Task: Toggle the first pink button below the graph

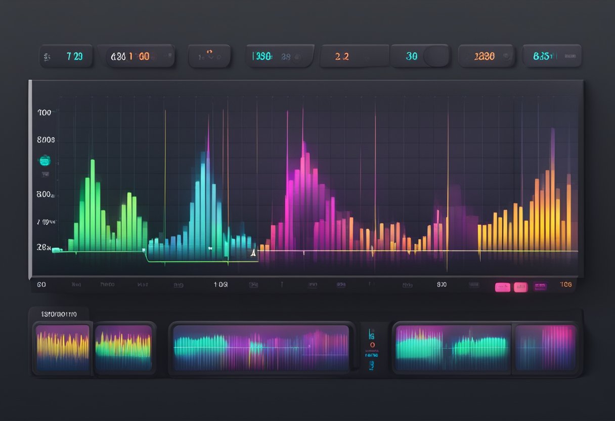Action: (x=503, y=287)
